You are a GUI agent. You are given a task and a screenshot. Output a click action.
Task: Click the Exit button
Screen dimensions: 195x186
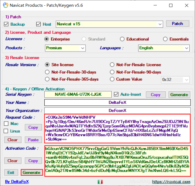pyautogui.click(x=11, y=173)
